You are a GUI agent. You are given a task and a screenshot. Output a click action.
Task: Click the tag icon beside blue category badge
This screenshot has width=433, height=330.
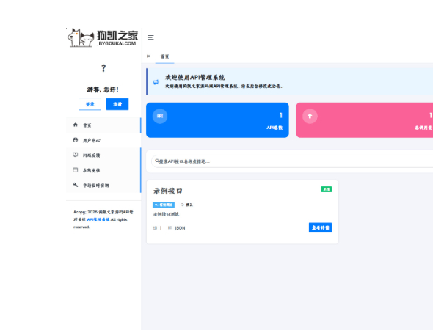pyautogui.click(x=182, y=205)
